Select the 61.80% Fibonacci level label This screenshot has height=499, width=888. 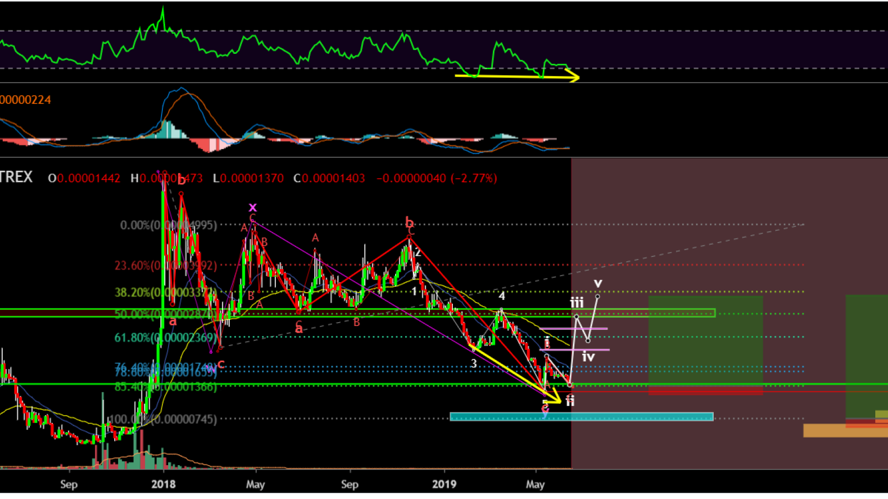[x=165, y=337]
